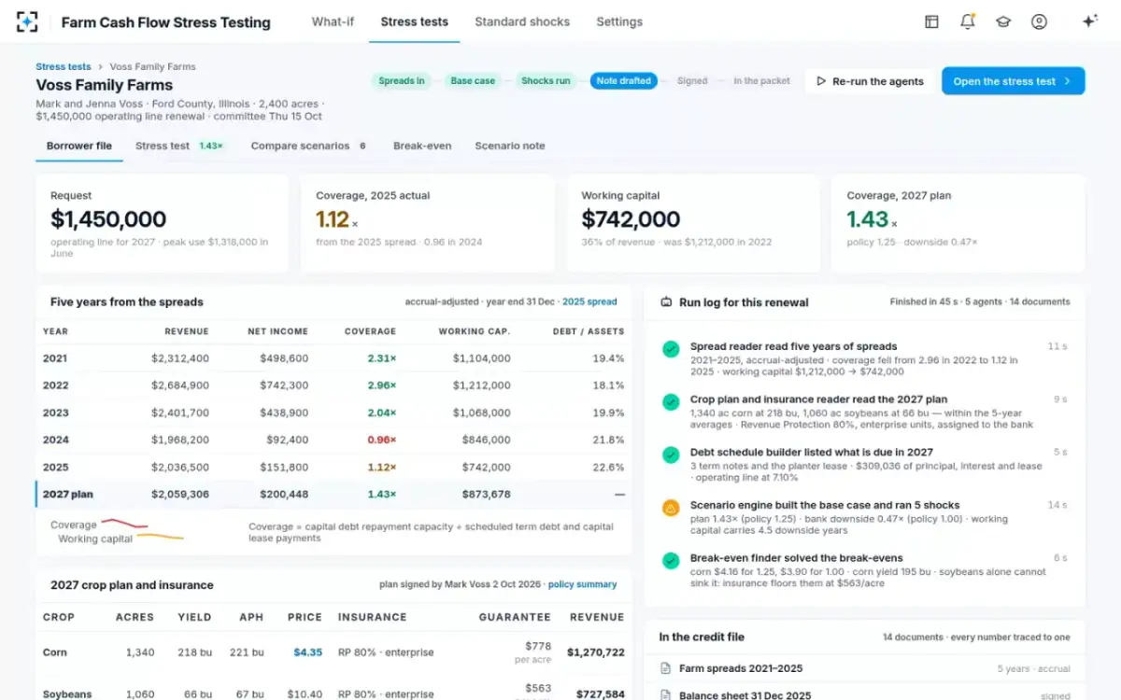The width and height of the screenshot is (1121, 700).
Task: Select the 2023 row in spreads table
Action: point(333,413)
